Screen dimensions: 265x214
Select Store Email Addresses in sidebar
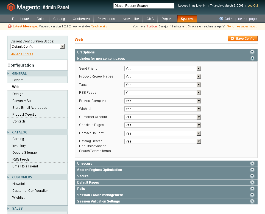click(x=38, y=108)
